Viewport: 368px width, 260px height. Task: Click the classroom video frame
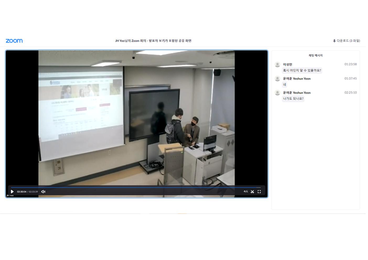136,118
